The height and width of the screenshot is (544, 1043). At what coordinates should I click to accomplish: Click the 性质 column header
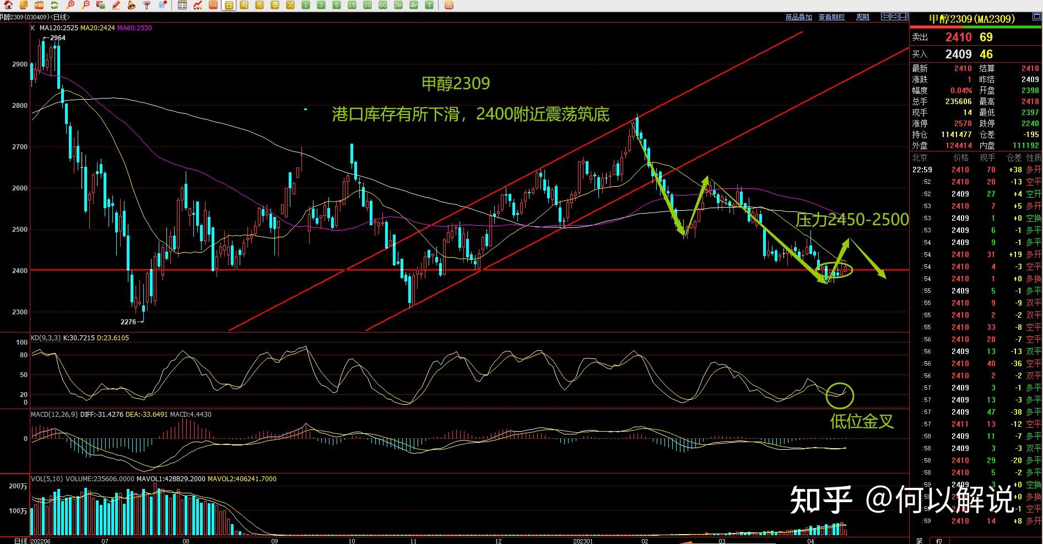(1033, 157)
